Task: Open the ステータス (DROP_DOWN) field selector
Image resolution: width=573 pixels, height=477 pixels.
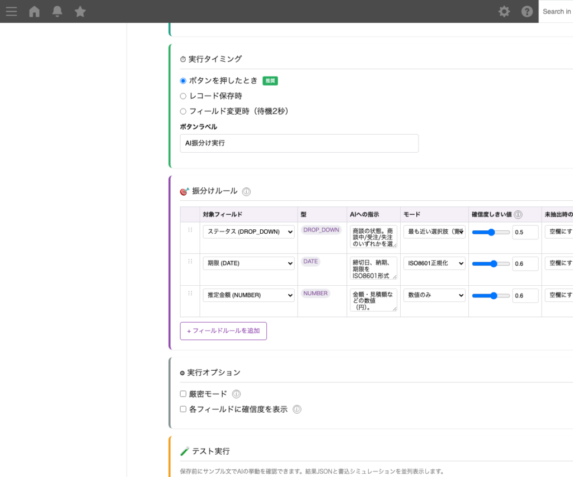Action: coord(248,232)
